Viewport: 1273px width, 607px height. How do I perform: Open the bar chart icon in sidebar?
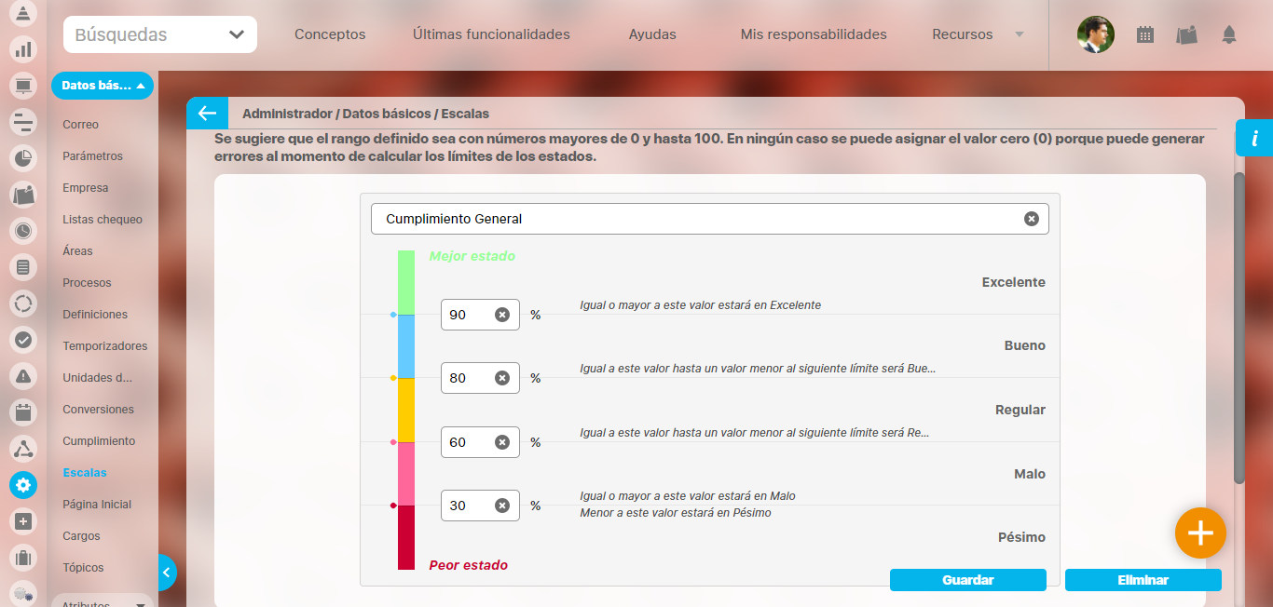click(x=23, y=49)
